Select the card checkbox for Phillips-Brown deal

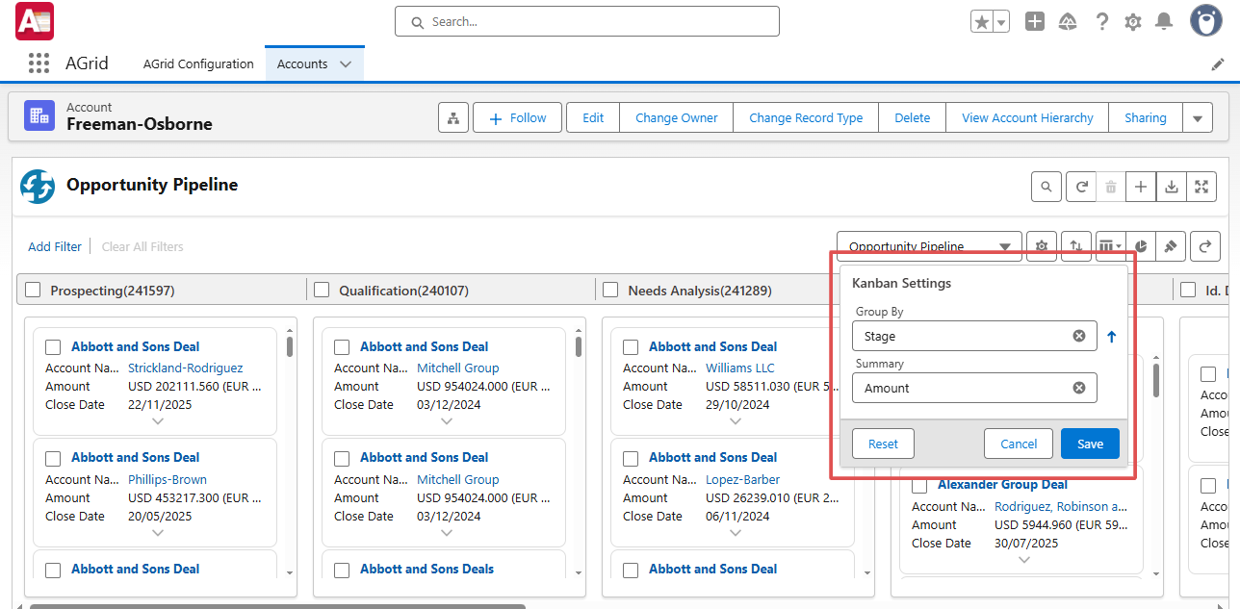coord(53,458)
